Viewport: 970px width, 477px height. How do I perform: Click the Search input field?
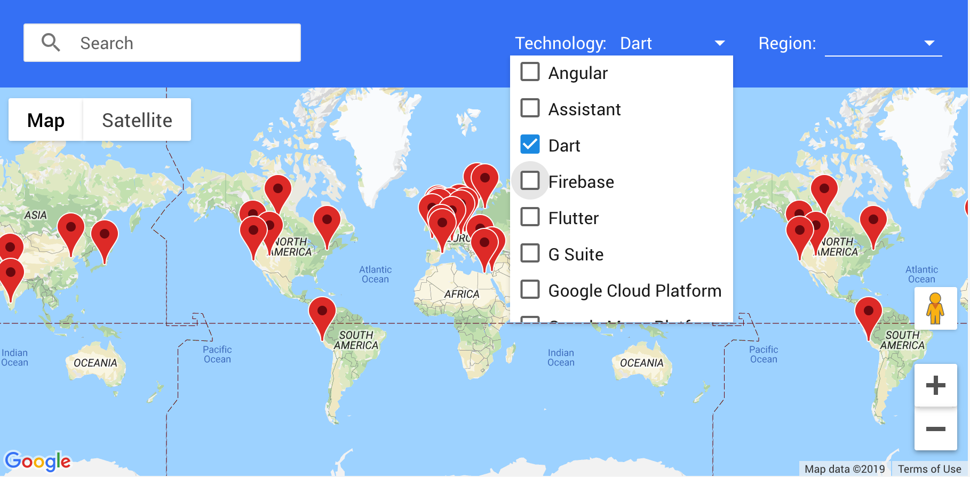click(x=162, y=43)
